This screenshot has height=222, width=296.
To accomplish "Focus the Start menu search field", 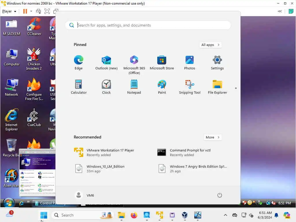I will [148, 25].
